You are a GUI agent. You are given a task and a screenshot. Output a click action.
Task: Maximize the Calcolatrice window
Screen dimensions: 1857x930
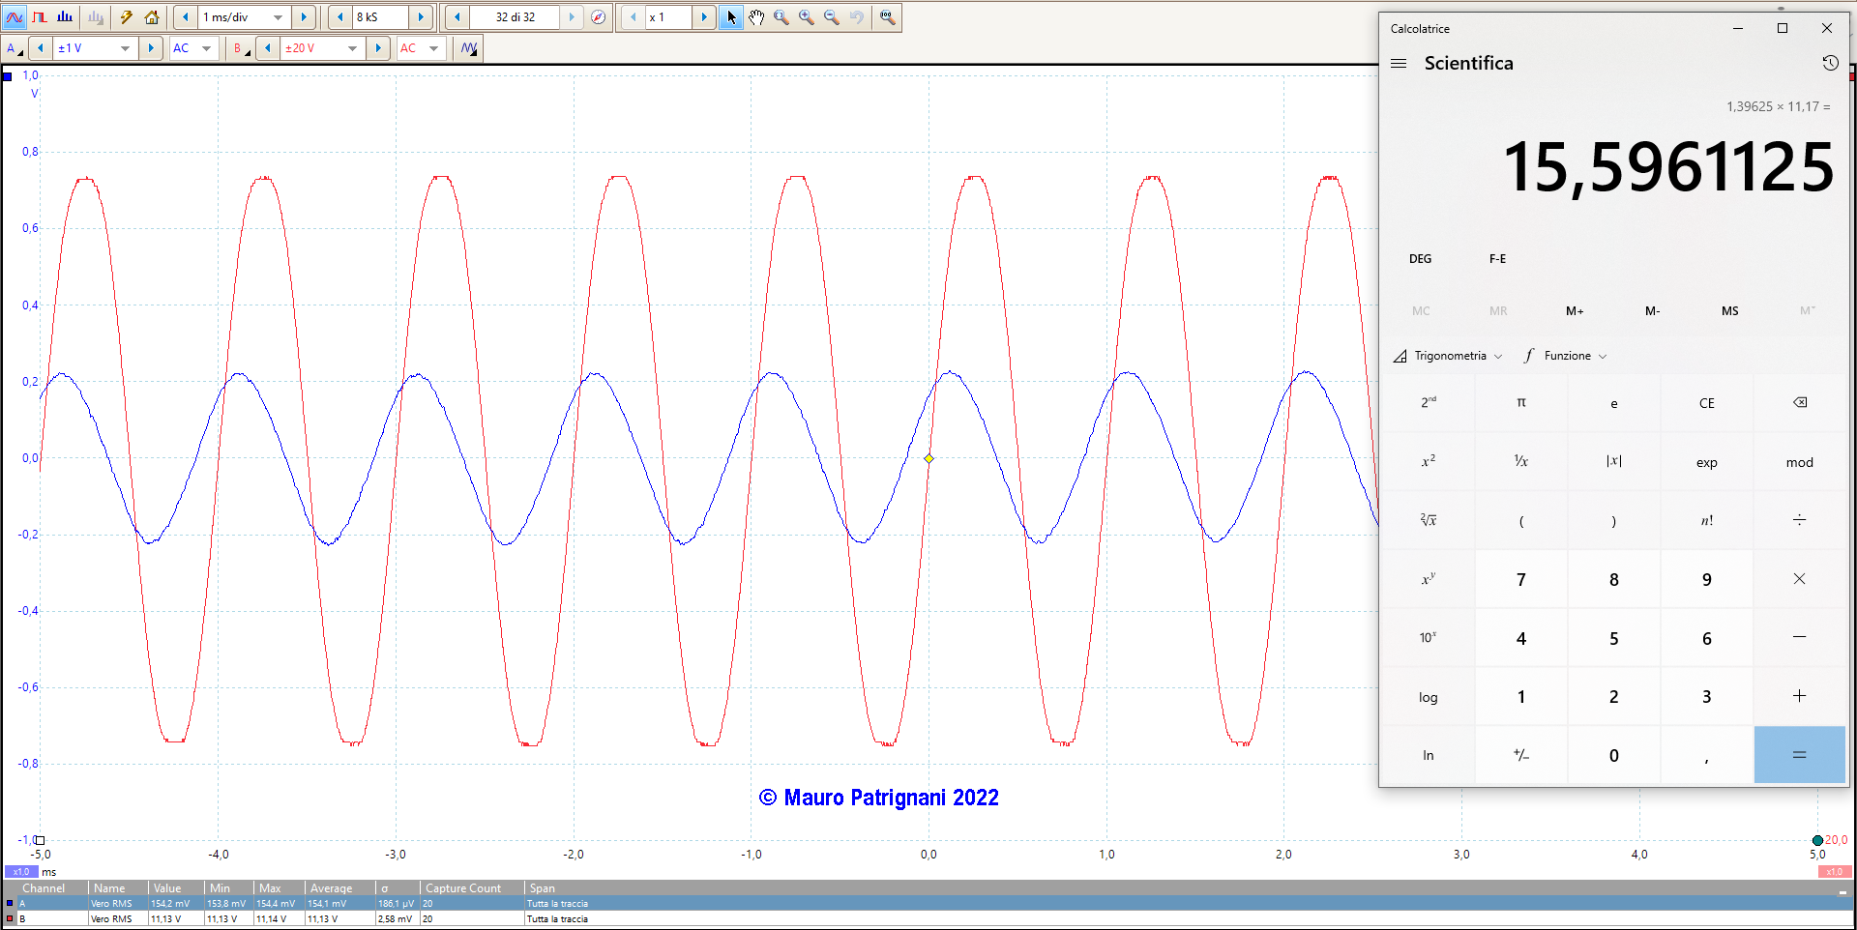pyautogui.click(x=1782, y=28)
